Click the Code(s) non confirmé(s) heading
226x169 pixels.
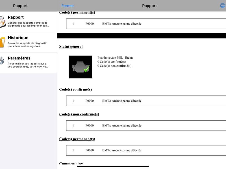79,114
